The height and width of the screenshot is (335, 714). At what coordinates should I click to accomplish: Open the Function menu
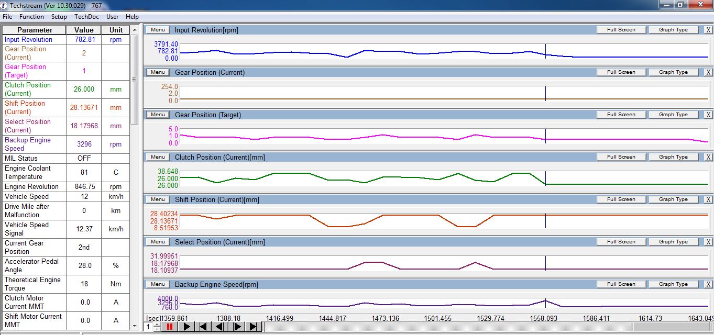[x=31, y=17]
